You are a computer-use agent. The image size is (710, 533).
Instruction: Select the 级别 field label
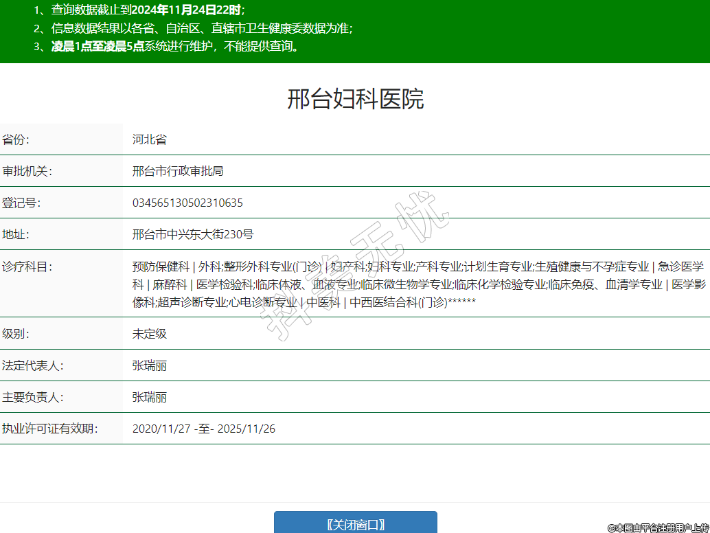(16, 334)
